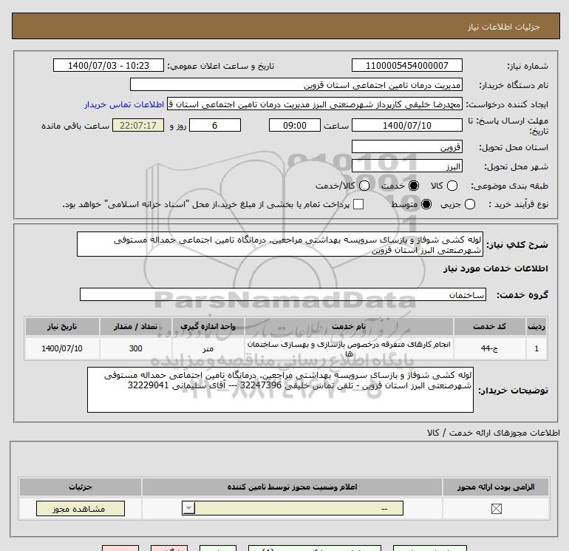This screenshot has width=569, height=551.
Task: Click the deadline time field 09:00
Action: click(295, 125)
